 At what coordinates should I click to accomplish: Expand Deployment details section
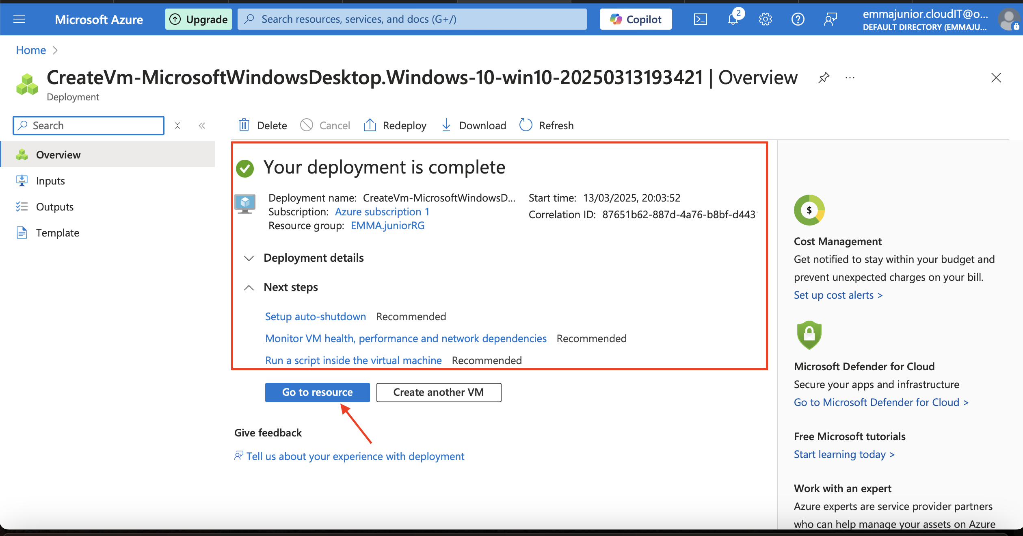304,258
